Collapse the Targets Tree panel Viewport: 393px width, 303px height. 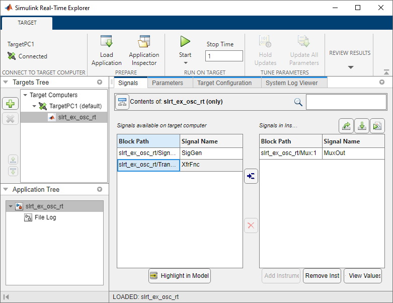click(x=6, y=82)
